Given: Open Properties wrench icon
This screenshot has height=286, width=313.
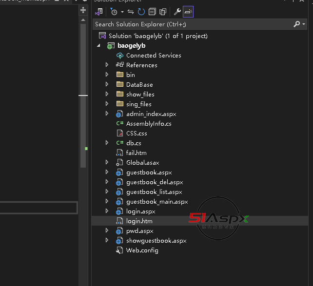Looking at the screenshot, I should pyautogui.click(x=177, y=12).
